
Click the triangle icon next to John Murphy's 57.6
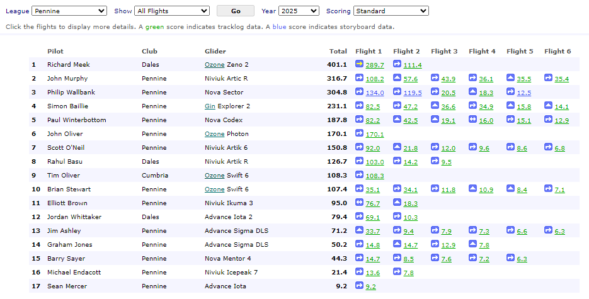tap(397, 78)
